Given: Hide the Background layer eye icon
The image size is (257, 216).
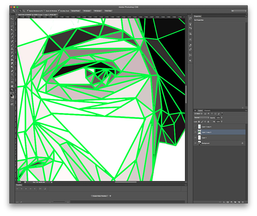Looking at the screenshot, I should pos(195,143).
